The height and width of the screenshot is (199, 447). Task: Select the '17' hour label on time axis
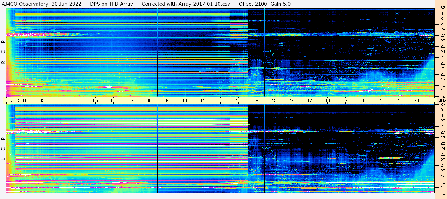(x=310, y=100)
